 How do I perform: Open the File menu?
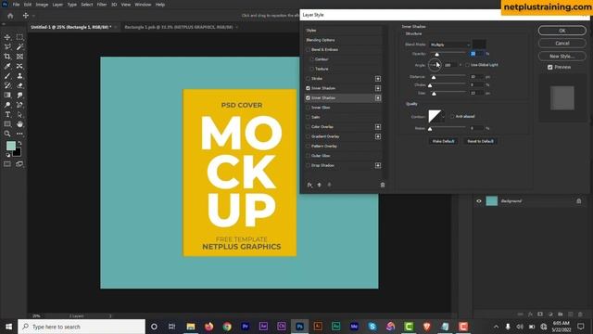(x=16, y=5)
